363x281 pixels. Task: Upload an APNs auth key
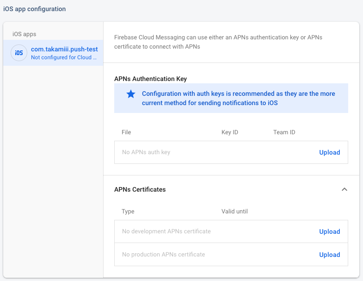click(329, 152)
